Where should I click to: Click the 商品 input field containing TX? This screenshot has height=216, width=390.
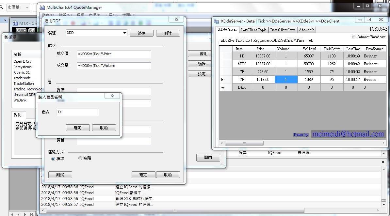(x=78, y=112)
